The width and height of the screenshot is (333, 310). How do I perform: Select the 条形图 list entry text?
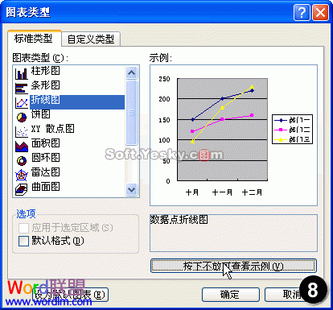tap(45, 85)
